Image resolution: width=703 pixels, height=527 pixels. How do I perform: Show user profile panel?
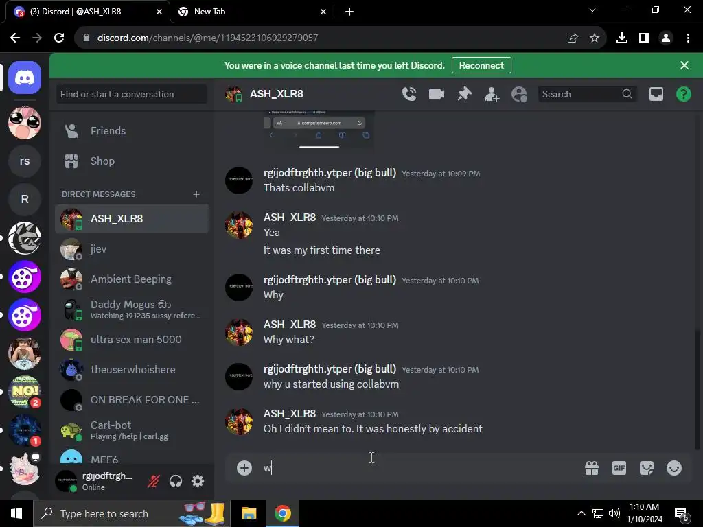[x=519, y=94]
